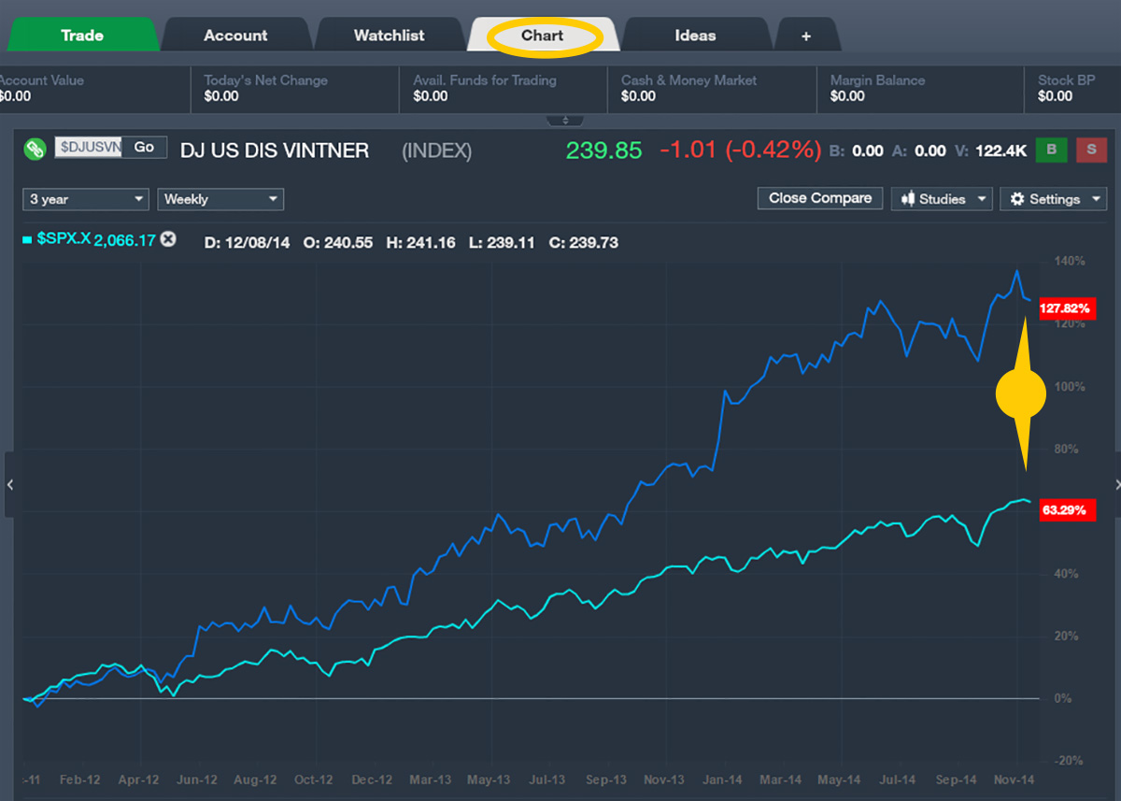This screenshot has height=801, width=1121.
Task: Open the Watchlist tab
Action: tap(389, 36)
